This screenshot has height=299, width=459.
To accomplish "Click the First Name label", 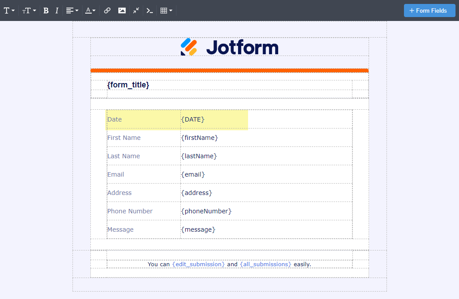I will pyautogui.click(x=124, y=138).
